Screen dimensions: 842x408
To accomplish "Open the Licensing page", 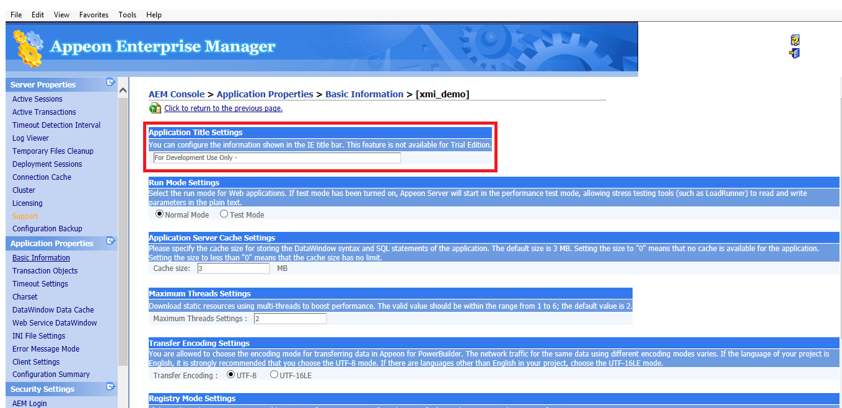I will pos(27,203).
